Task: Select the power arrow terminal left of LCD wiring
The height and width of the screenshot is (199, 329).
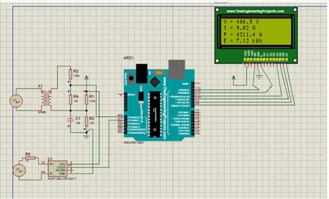Action: pos(234,78)
